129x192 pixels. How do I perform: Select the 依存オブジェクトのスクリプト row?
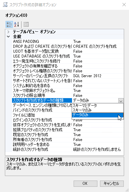click(x=42, y=125)
